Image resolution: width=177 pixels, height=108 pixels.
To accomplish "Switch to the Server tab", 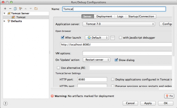I will [87, 16].
